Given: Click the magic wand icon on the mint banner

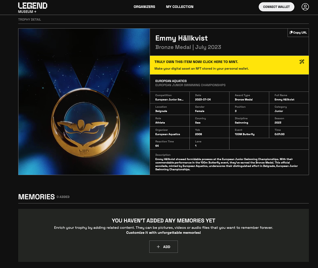Looking at the screenshot, I should (302, 61).
